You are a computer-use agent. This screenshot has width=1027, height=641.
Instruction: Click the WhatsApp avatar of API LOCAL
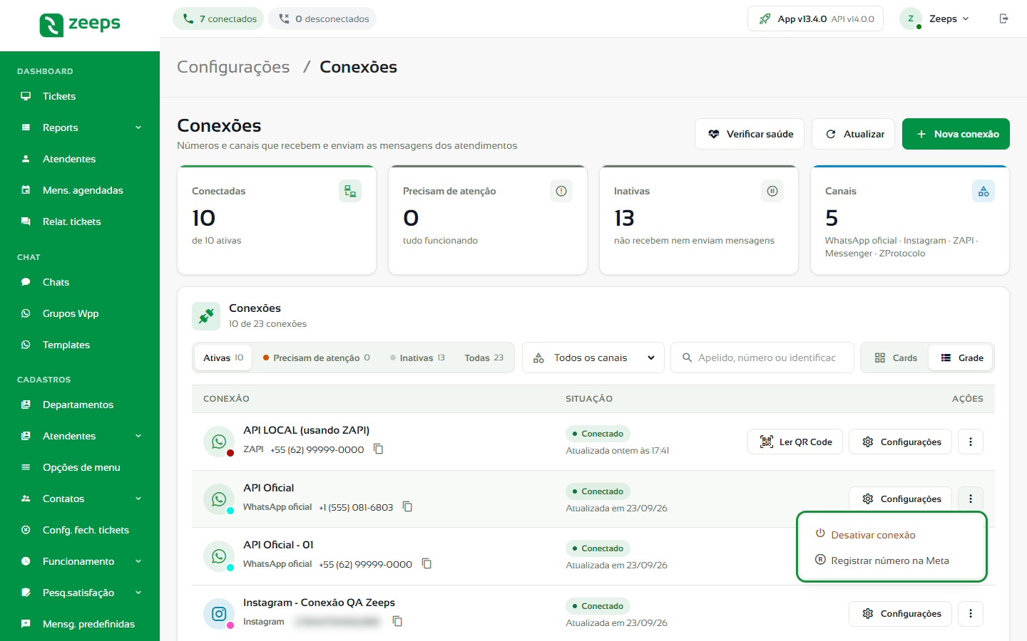click(x=219, y=442)
